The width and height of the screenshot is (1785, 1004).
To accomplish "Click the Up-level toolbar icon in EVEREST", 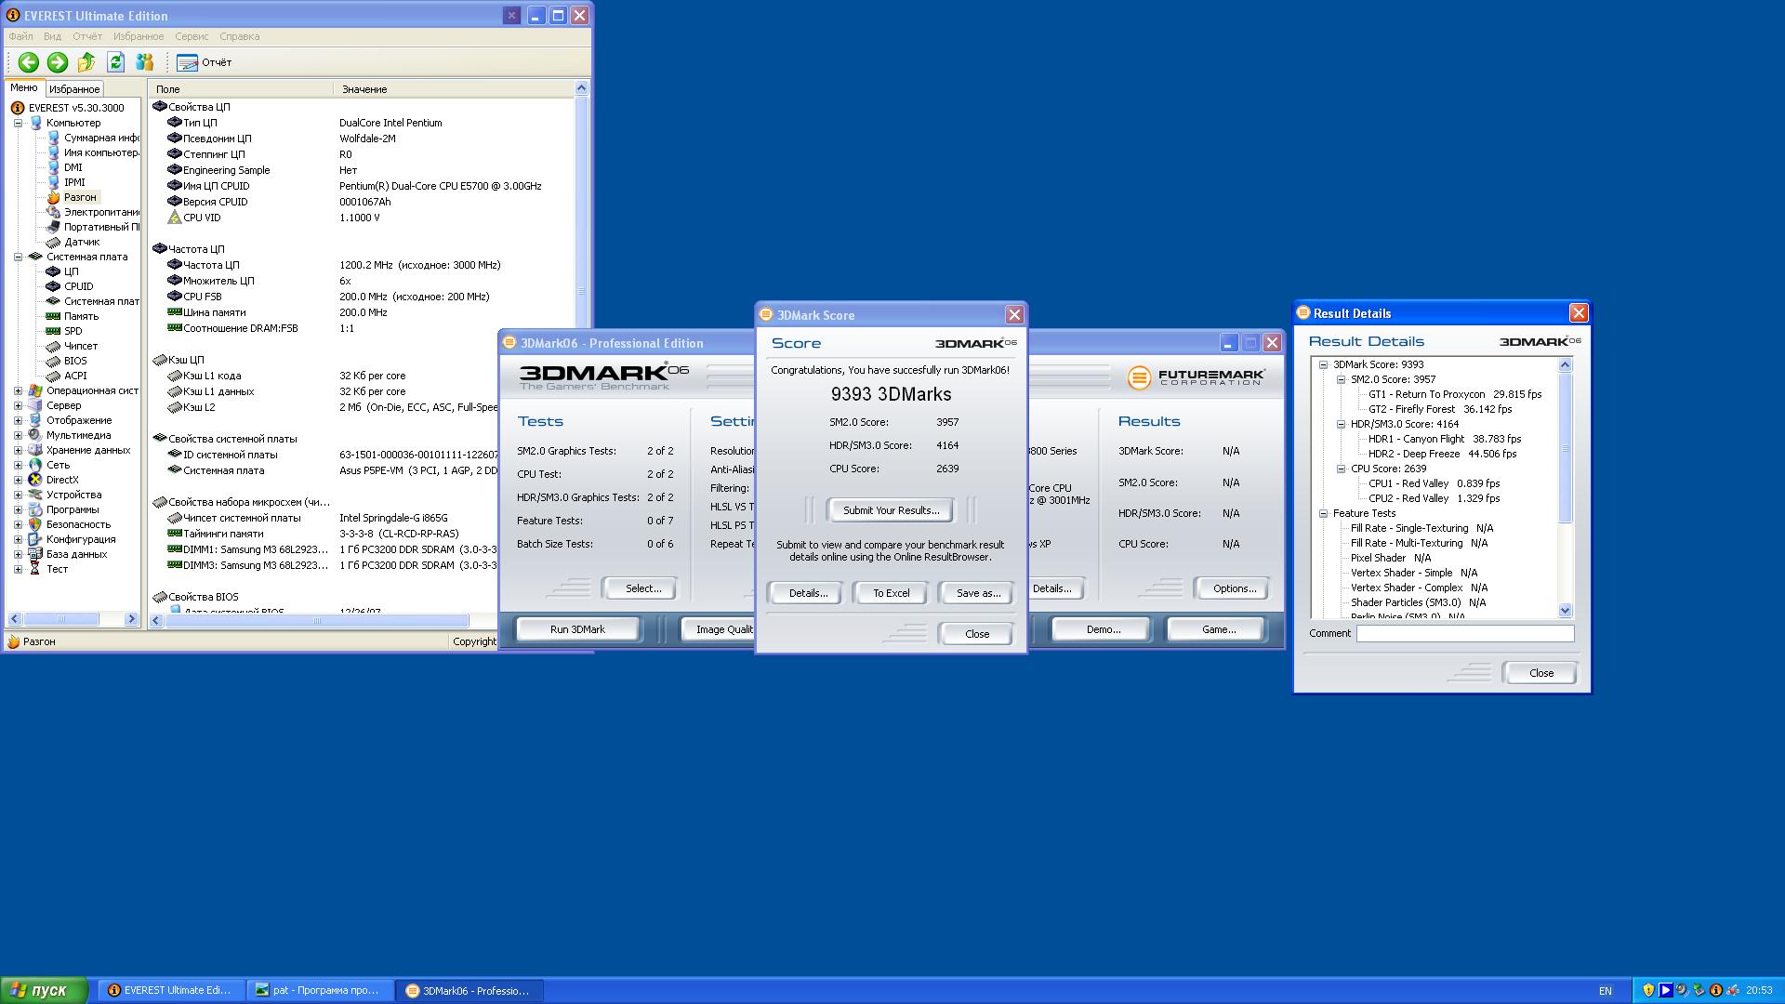I will [x=86, y=62].
